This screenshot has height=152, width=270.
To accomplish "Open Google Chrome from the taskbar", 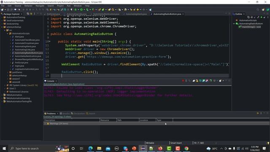I will [186, 148].
